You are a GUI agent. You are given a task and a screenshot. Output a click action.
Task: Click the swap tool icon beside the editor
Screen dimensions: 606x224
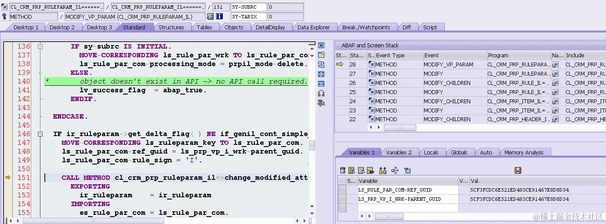321,64
